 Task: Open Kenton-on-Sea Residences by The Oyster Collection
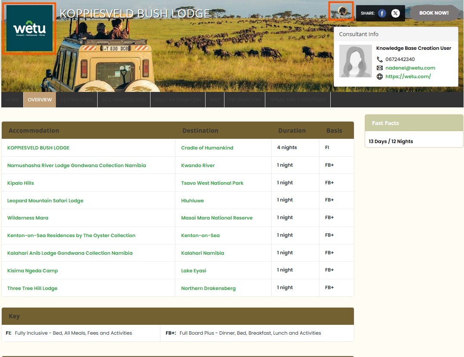(x=71, y=235)
